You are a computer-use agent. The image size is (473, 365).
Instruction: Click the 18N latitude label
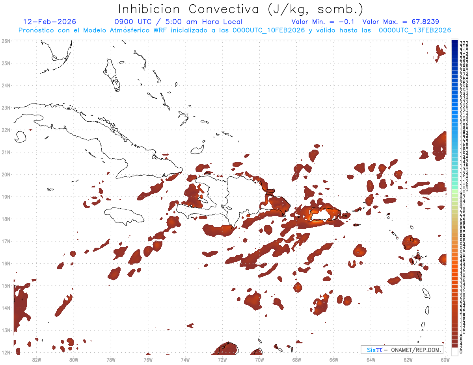tap(6, 219)
